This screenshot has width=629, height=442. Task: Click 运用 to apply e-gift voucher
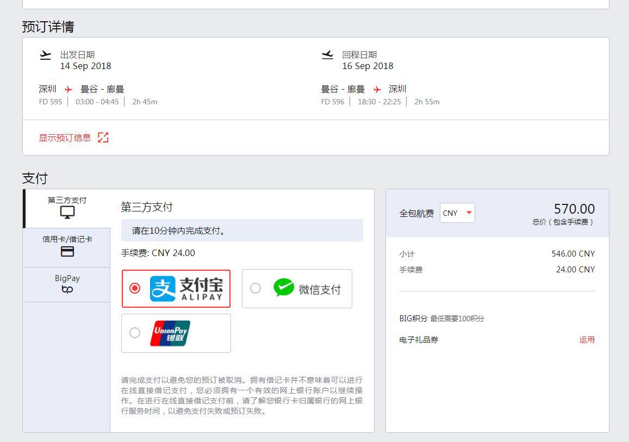pyautogui.click(x=587, y=340)
